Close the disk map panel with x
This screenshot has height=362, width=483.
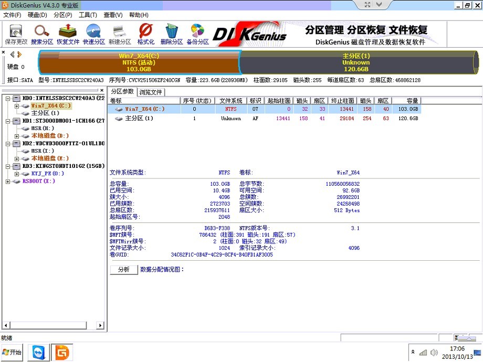[x=3, y=52]
